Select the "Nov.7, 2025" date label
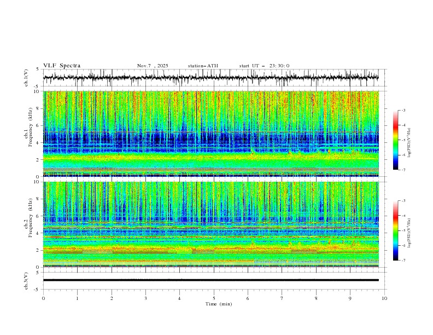Image resolution: width=433 pixels, height=335 pixels. pos(153,66)
